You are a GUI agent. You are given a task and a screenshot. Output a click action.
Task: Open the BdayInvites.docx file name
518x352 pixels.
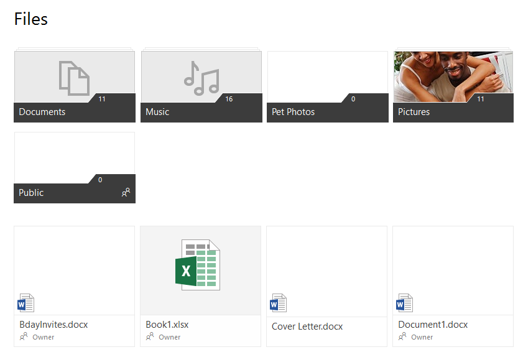click(x=53, y=325)
